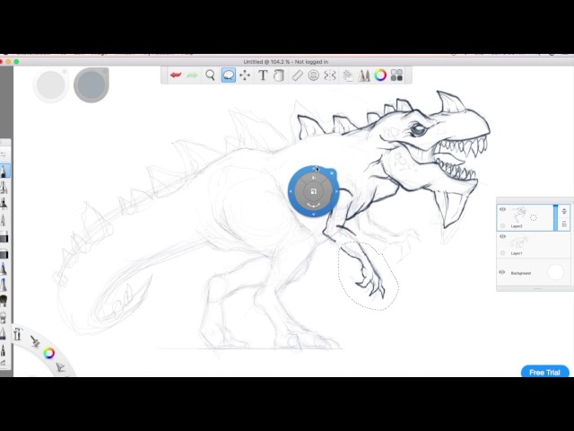574x431 pixels.
Task: Click the Free Trial button
Action: (544, 372)
